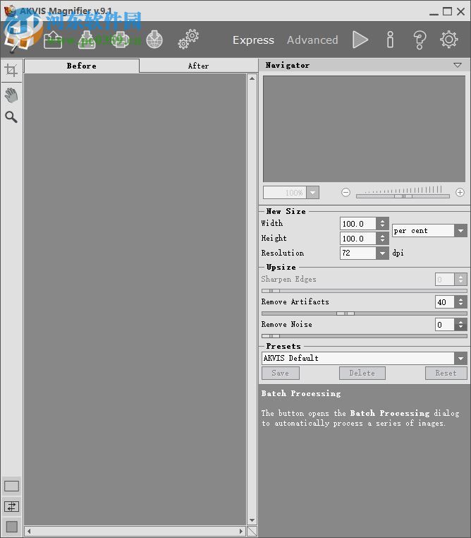Click the New Size section label
This screenshot has height=538, width=471.
click(x=286, y=211)
